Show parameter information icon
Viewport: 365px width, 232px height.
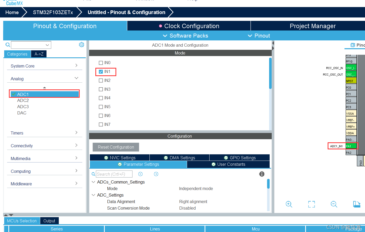point(262,174)
